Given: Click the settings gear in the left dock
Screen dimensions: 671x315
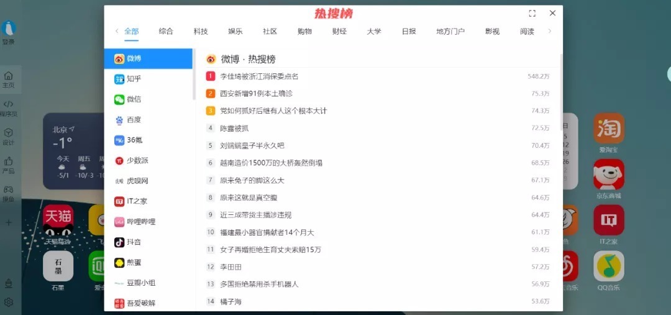Looking at the screenshot, I should (x=9, y=303).
